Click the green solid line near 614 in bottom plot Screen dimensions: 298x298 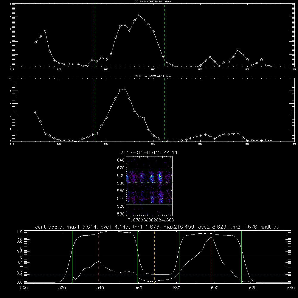(x=242, y=257)
